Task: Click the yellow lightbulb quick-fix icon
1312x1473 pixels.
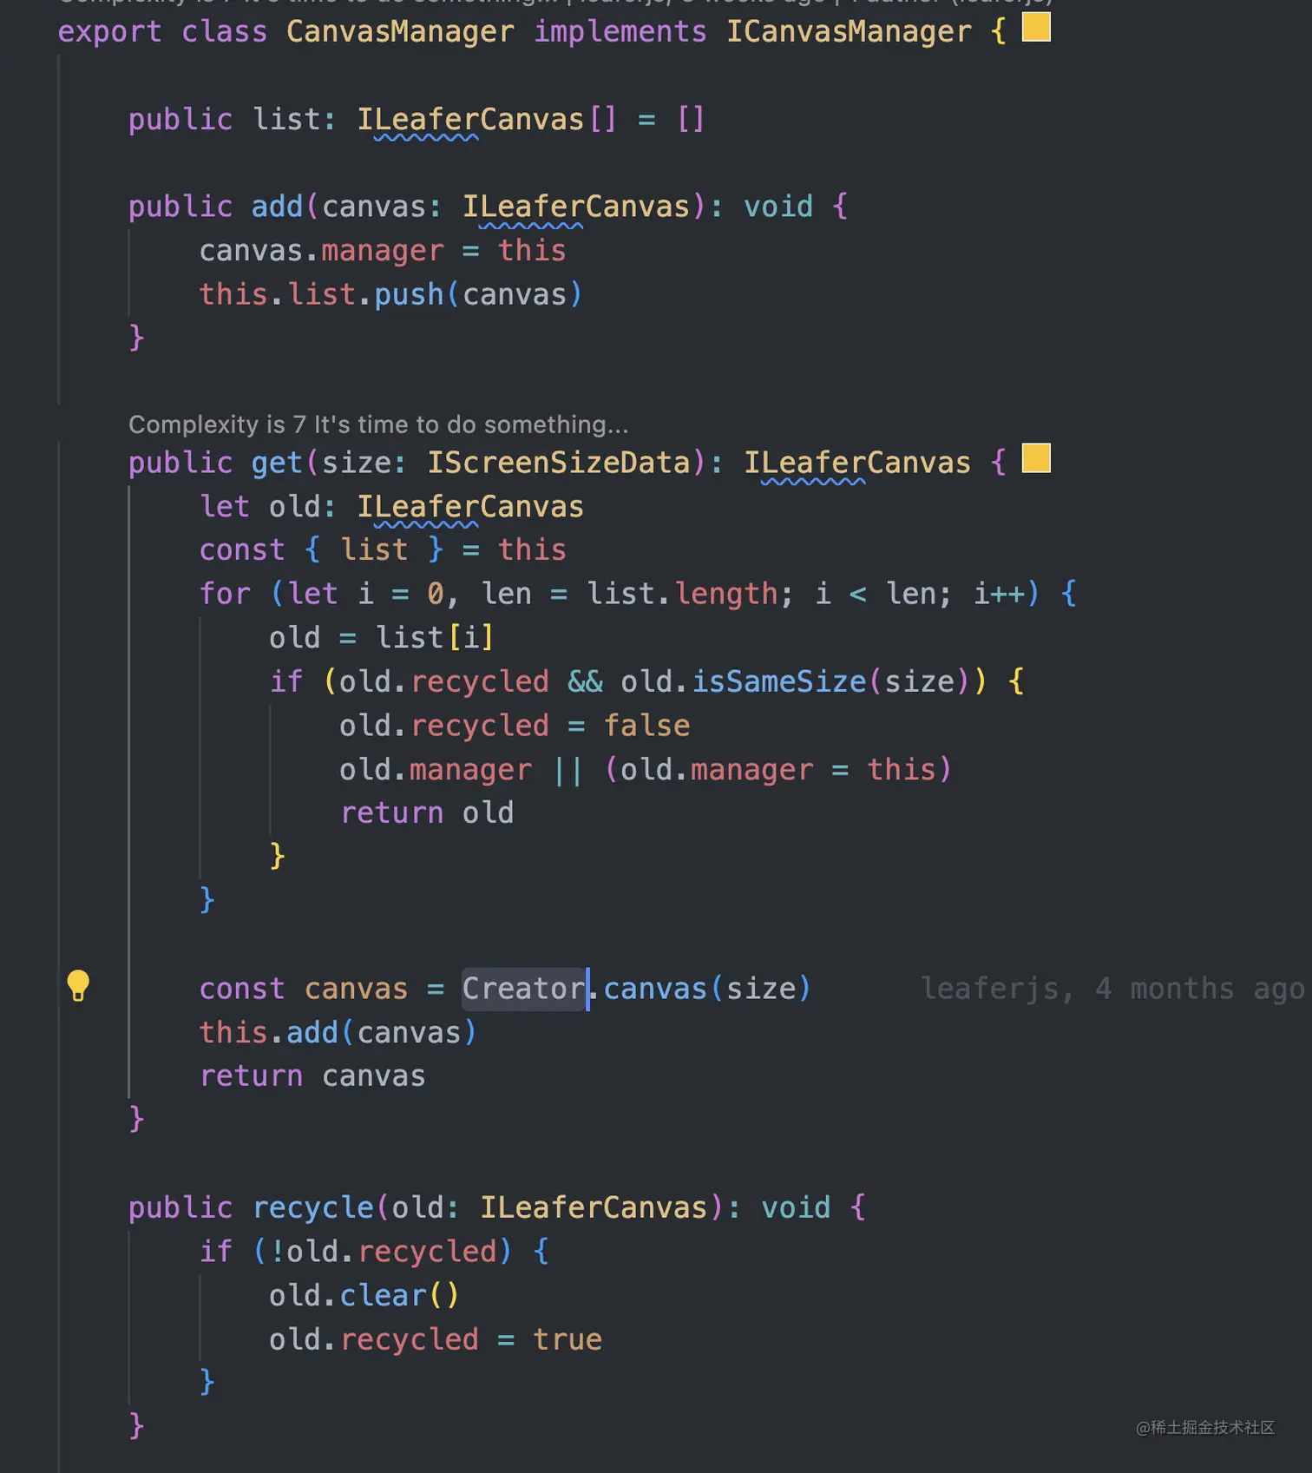Action: [x=78, y=986]
